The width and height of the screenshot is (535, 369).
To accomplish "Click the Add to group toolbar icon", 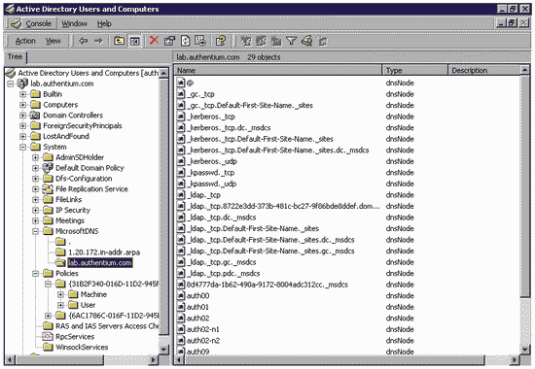I will tap(322, 41).
